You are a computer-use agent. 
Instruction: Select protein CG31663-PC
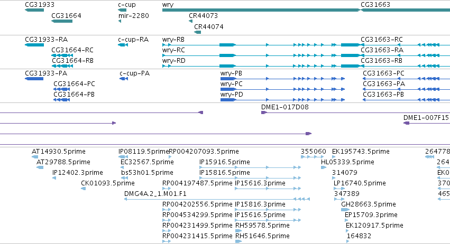407,79
